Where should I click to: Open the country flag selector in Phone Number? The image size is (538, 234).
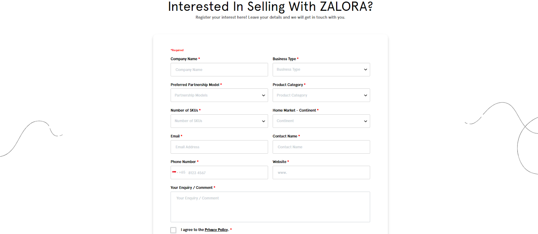175,172
